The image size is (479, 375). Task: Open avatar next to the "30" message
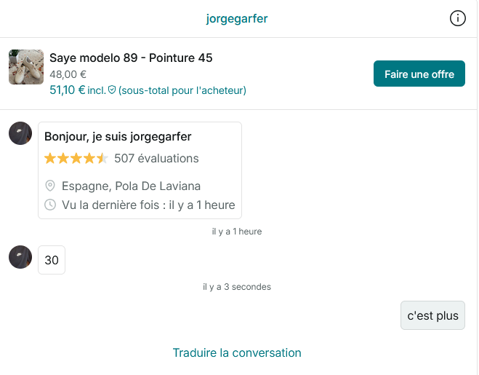click(20, 257)
